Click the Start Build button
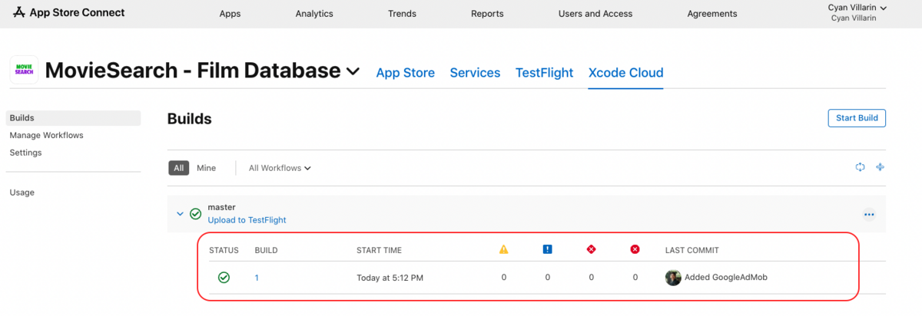922x316 pixels. pyautogui.click(x=857, y=118)
